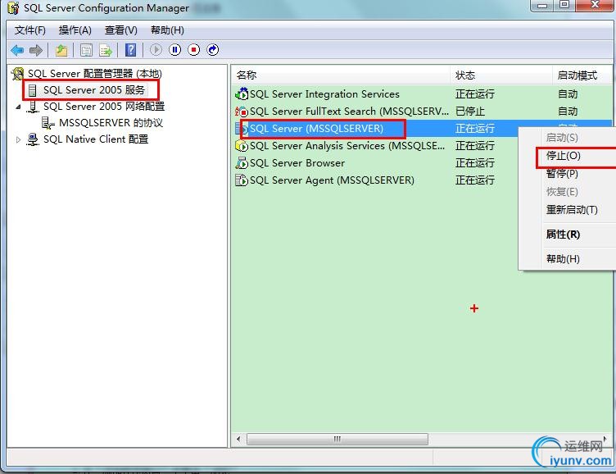The width and height of the screenshot is (616, 474).
Task: Click the SQL Server 2005 网络配置 icon
Action: [x=33, y=107]
